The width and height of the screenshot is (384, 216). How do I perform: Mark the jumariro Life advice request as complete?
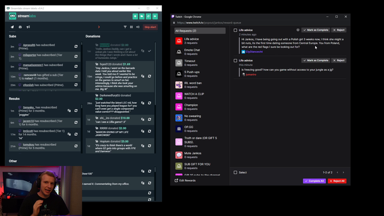coord(316,60)
